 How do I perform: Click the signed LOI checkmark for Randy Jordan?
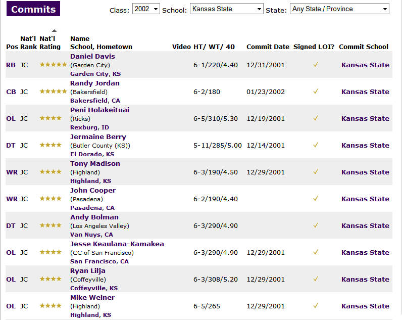(315, 92)
